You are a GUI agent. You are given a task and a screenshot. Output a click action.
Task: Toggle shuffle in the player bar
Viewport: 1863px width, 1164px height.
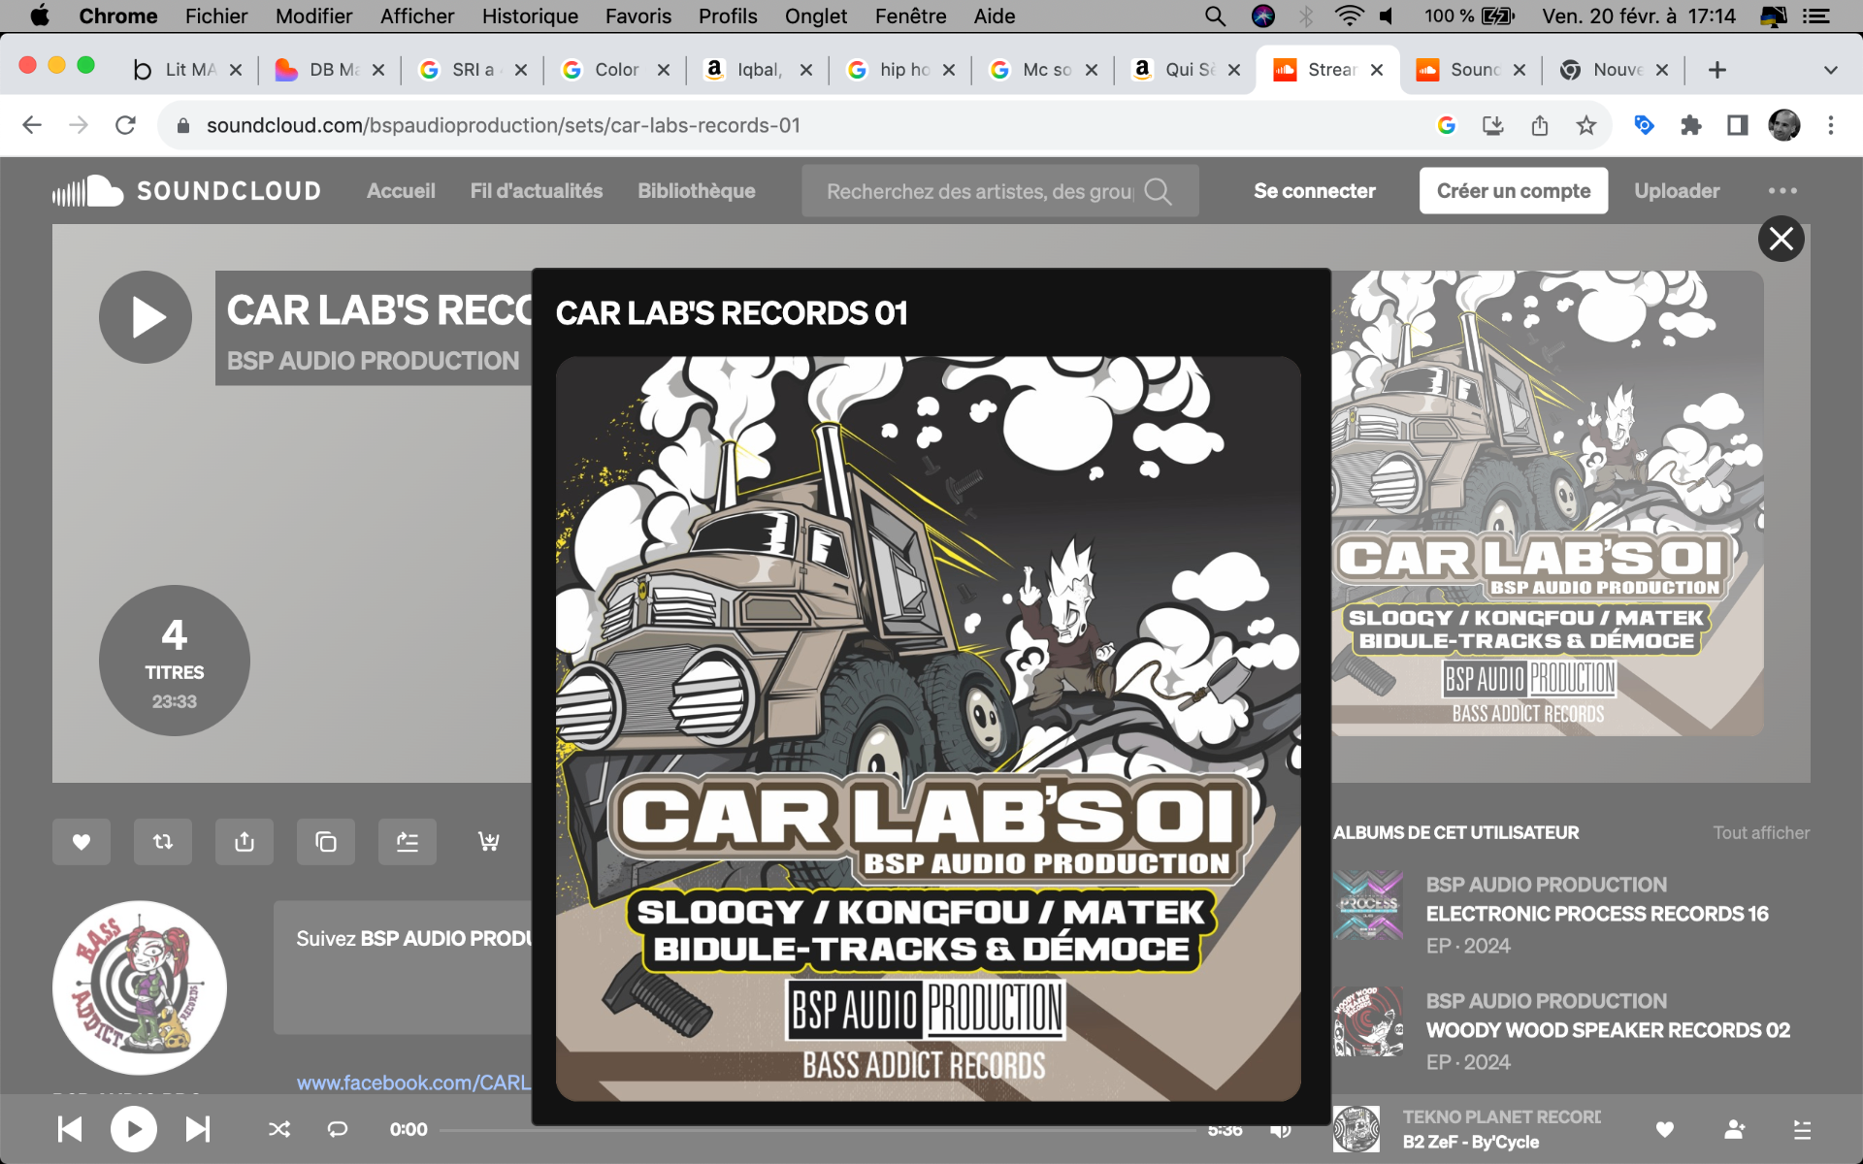(279, 1129)
